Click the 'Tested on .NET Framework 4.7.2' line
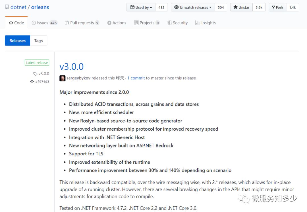This screenshot has height=212, width=307. 128,208
